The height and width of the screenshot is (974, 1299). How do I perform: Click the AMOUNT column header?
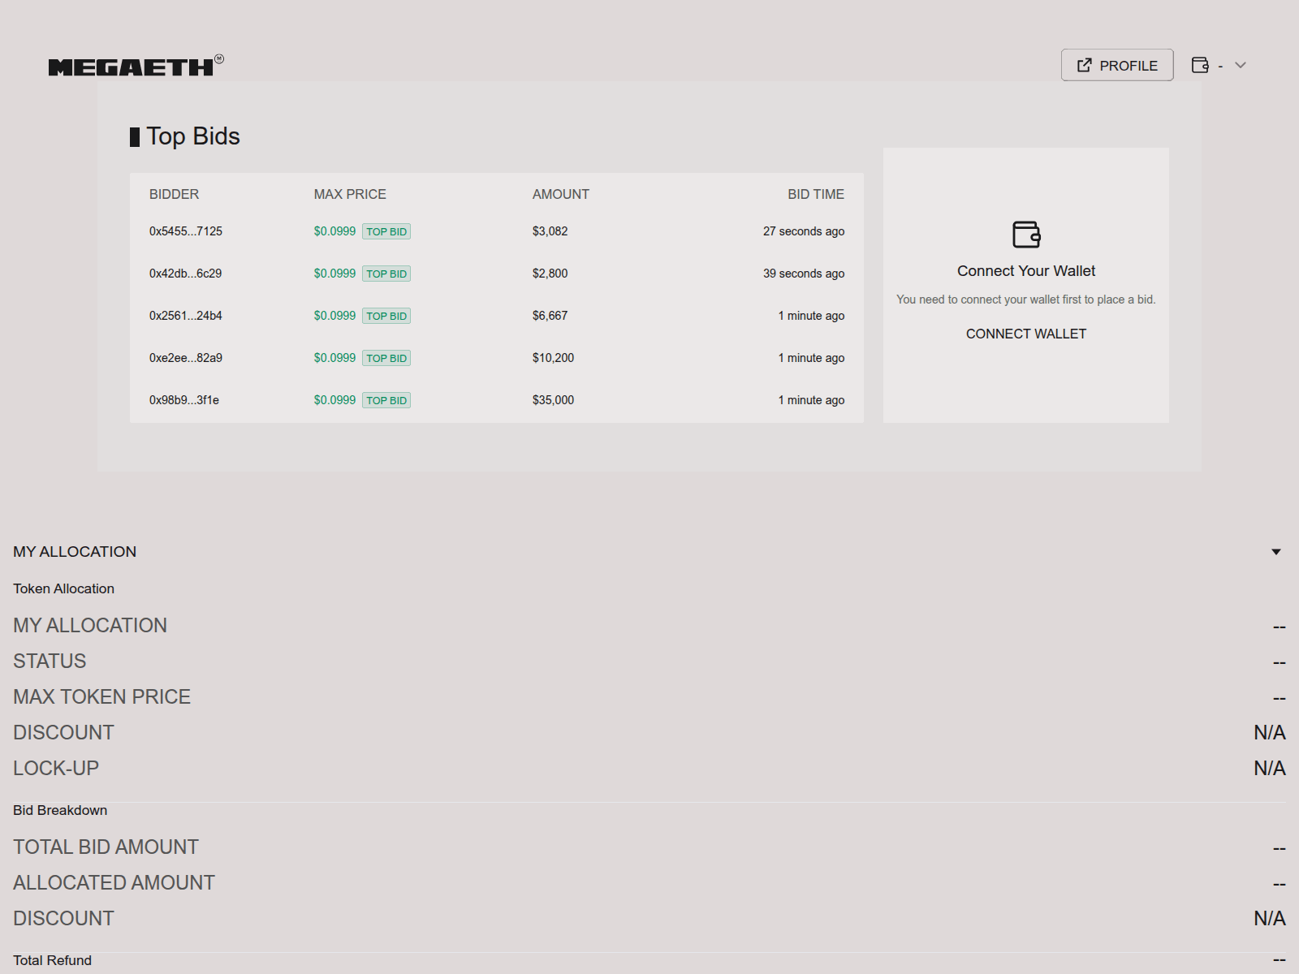coord(560,194)
